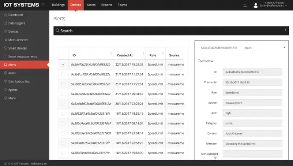Check alert 5a3b8ca723c4b5000df8322e checkbox
293x166 pixels.
click(x=63, y=75)
